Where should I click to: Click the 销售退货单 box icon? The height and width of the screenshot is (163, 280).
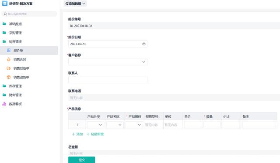click(x=9, y=77)
